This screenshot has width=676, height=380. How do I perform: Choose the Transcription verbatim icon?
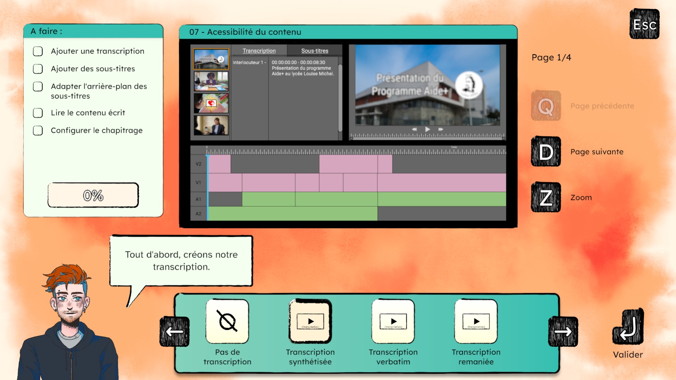[x=393, y=322]
